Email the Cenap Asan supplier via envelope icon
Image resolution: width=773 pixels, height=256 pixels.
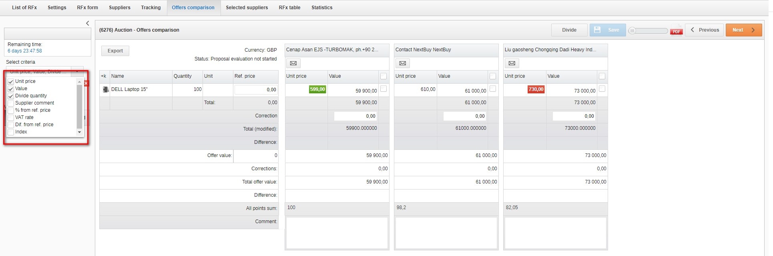293,63
